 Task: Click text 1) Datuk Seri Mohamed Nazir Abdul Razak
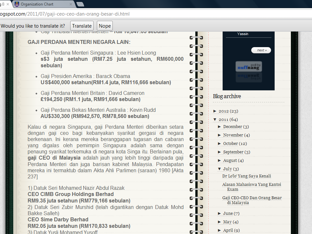click(x=76, y=188)
